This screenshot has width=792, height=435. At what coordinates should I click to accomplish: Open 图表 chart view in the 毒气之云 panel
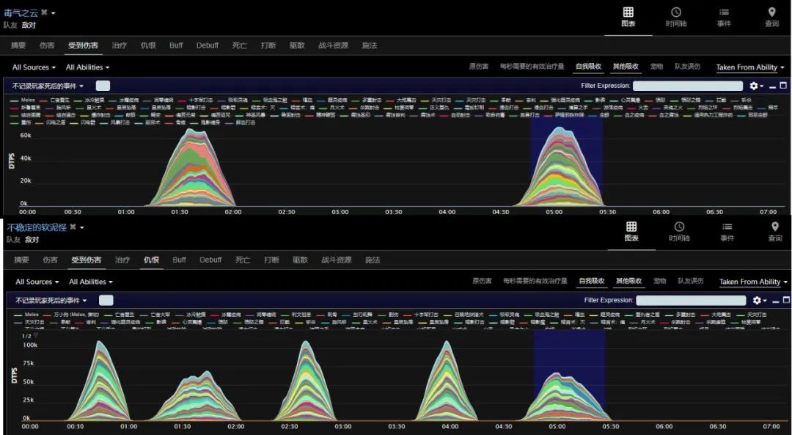pyautogui.click(x=628, y=17)
